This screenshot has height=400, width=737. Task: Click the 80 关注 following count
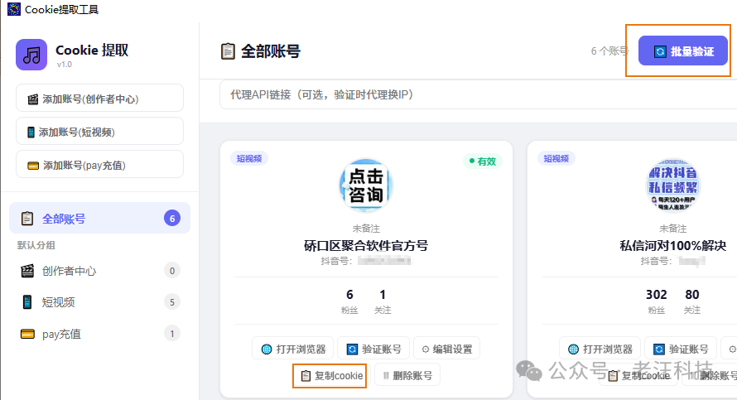(692, 301)
